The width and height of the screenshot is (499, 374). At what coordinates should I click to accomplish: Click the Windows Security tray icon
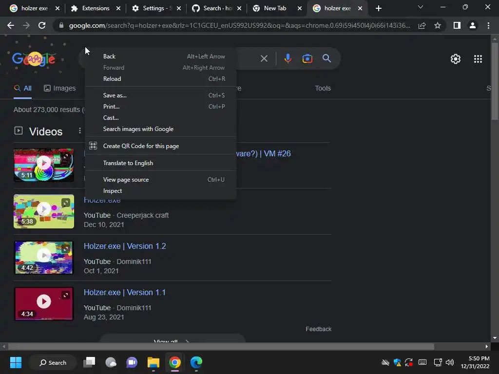coord(397,362)
